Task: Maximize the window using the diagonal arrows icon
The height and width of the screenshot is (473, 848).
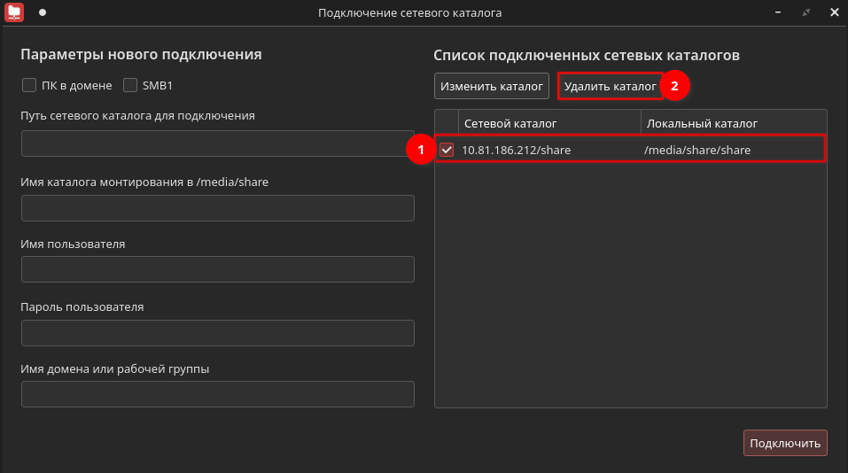Action: point(805,12)
